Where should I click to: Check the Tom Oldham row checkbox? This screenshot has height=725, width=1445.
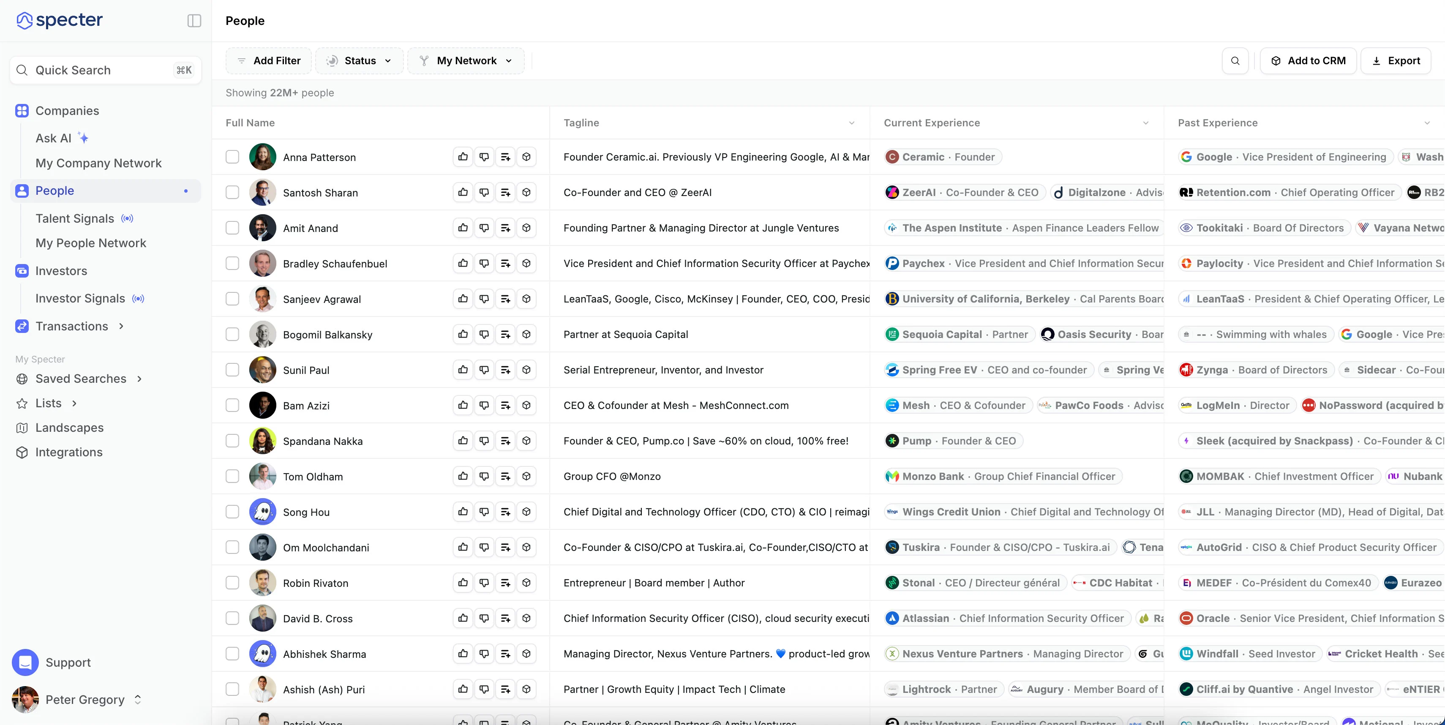(232, 476)
